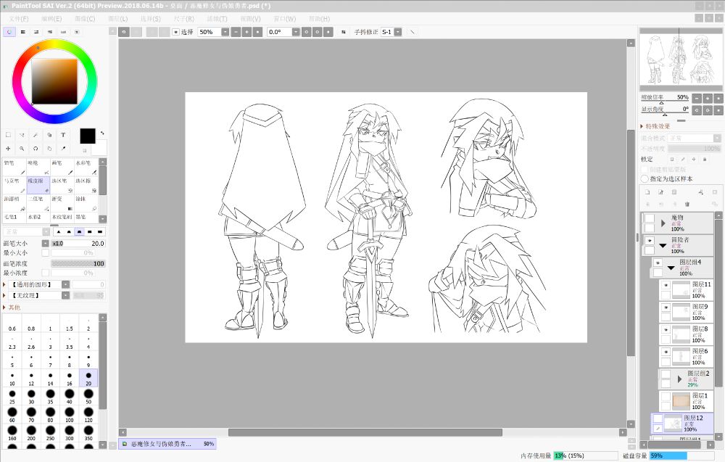Open the 手抖修正 stabilizer dropdown
This screenshot has height=462, width=725.
pyautogui.click(x=397, y=32)
